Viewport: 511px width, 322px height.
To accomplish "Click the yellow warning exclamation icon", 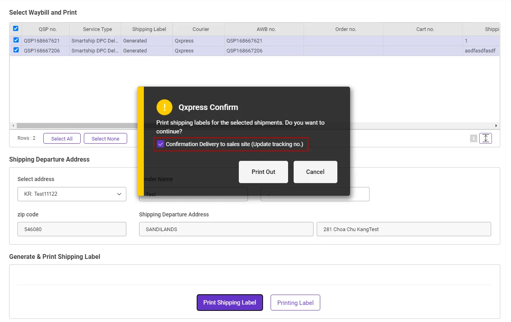I will [165, 107].
